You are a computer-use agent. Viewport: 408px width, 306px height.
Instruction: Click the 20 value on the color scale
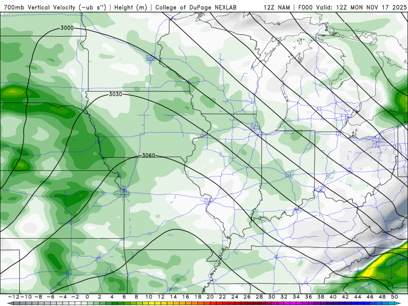coord(210,297)
